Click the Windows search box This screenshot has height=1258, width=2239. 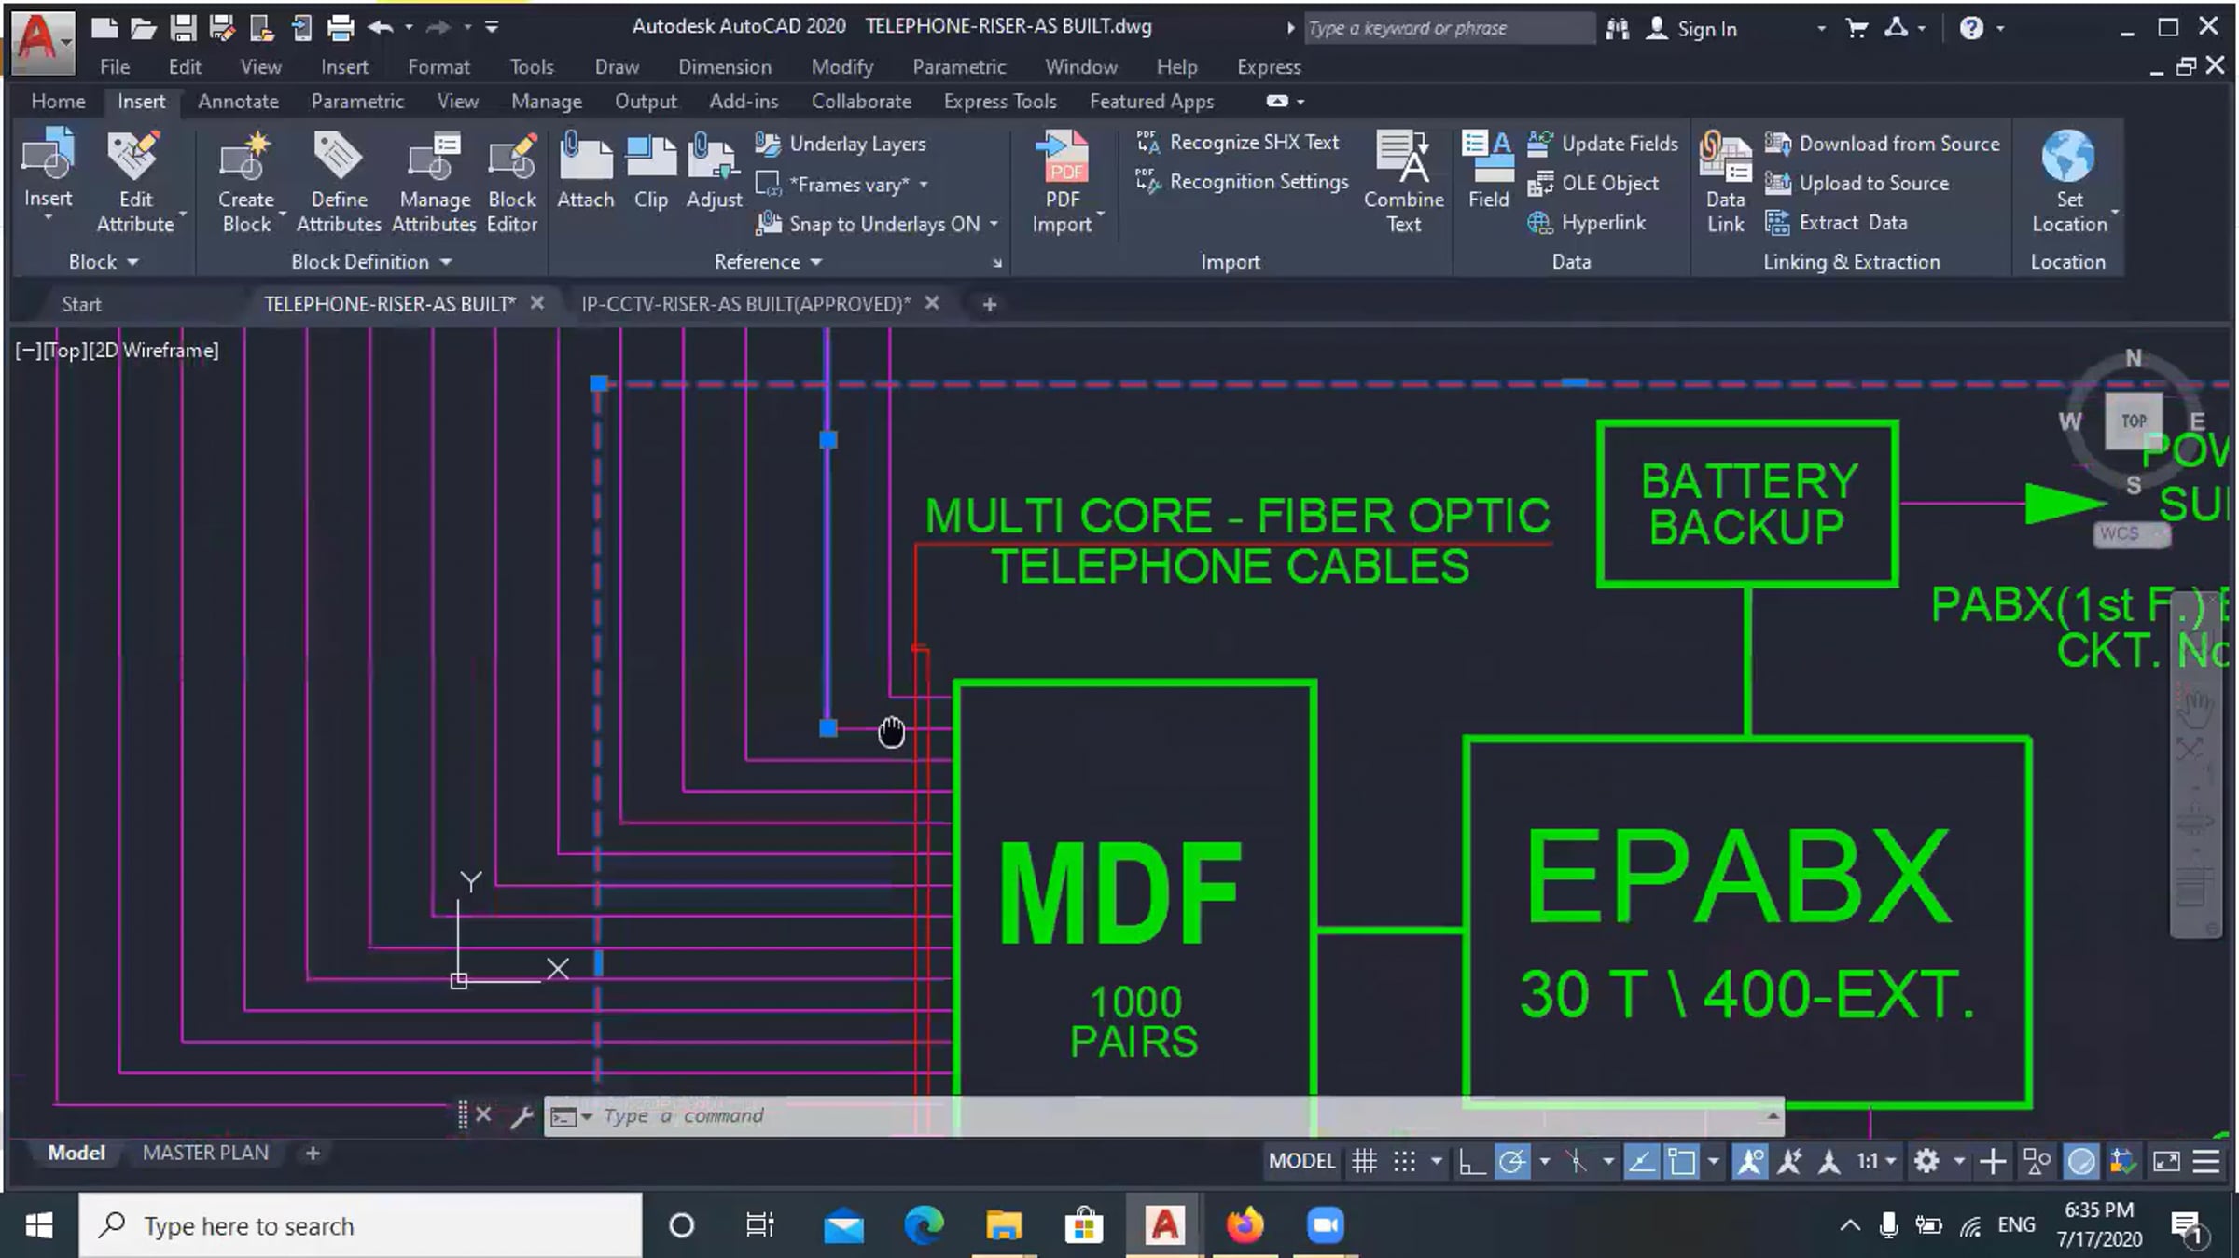tap(362, 1225)
